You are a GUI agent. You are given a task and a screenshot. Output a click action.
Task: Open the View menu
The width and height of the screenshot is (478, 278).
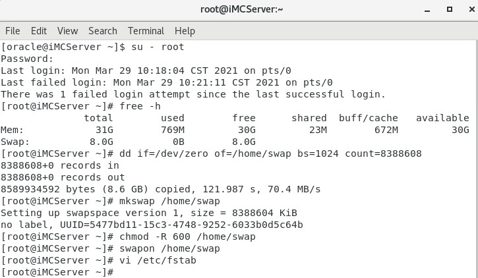67,31
